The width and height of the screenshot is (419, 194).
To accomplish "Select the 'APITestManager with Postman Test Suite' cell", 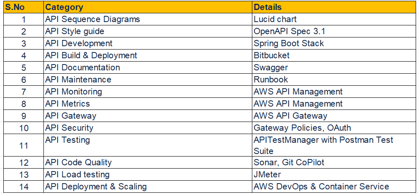I will tap(334, 145).
